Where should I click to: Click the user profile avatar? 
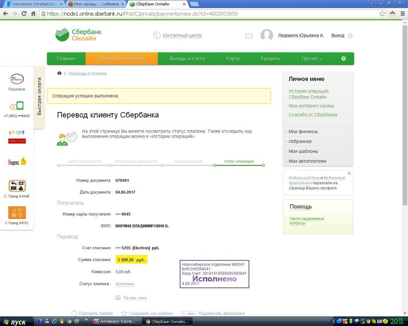click(267, 35)
